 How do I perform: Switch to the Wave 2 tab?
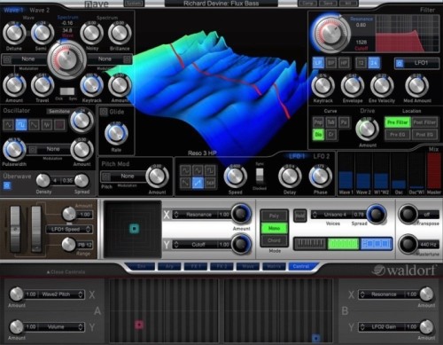(x=39, y=11)
